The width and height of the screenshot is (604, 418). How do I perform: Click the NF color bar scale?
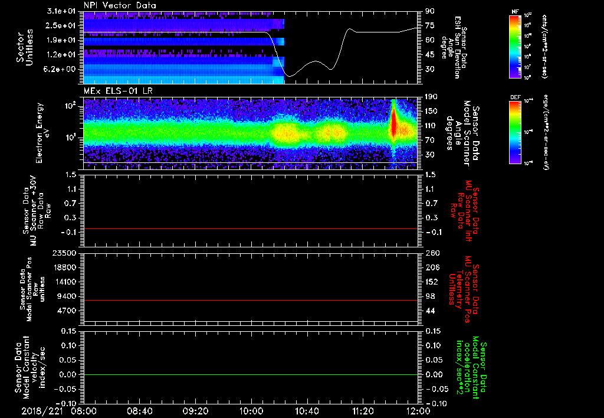pyautogui.click(x=515, y=47)
